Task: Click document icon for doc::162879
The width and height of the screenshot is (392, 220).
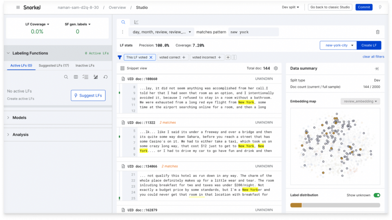Action: point(123,210)
